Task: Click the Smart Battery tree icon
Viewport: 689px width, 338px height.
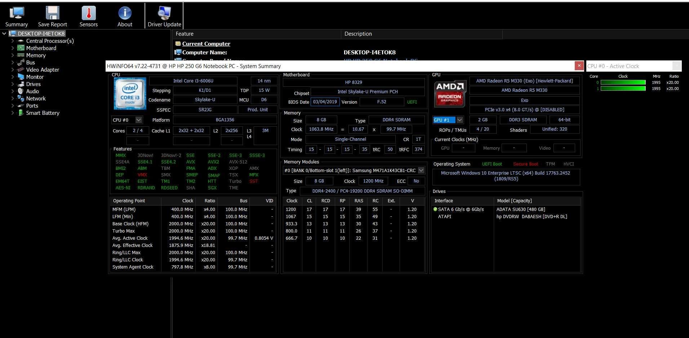Action: (21, 113)
